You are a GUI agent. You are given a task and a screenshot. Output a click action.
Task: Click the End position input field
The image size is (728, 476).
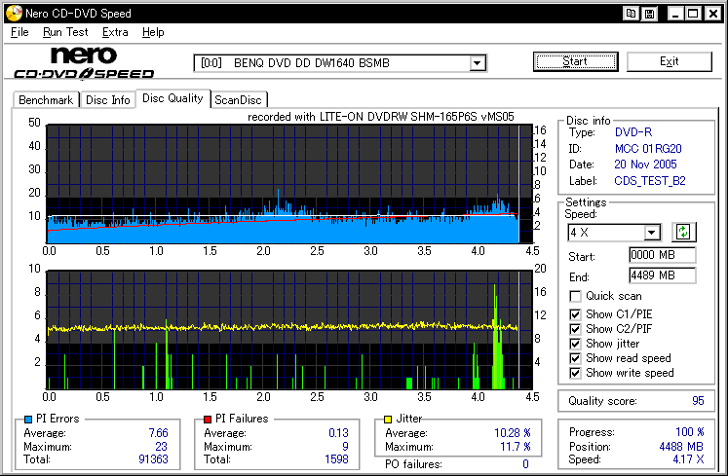(x=662, y=275)
